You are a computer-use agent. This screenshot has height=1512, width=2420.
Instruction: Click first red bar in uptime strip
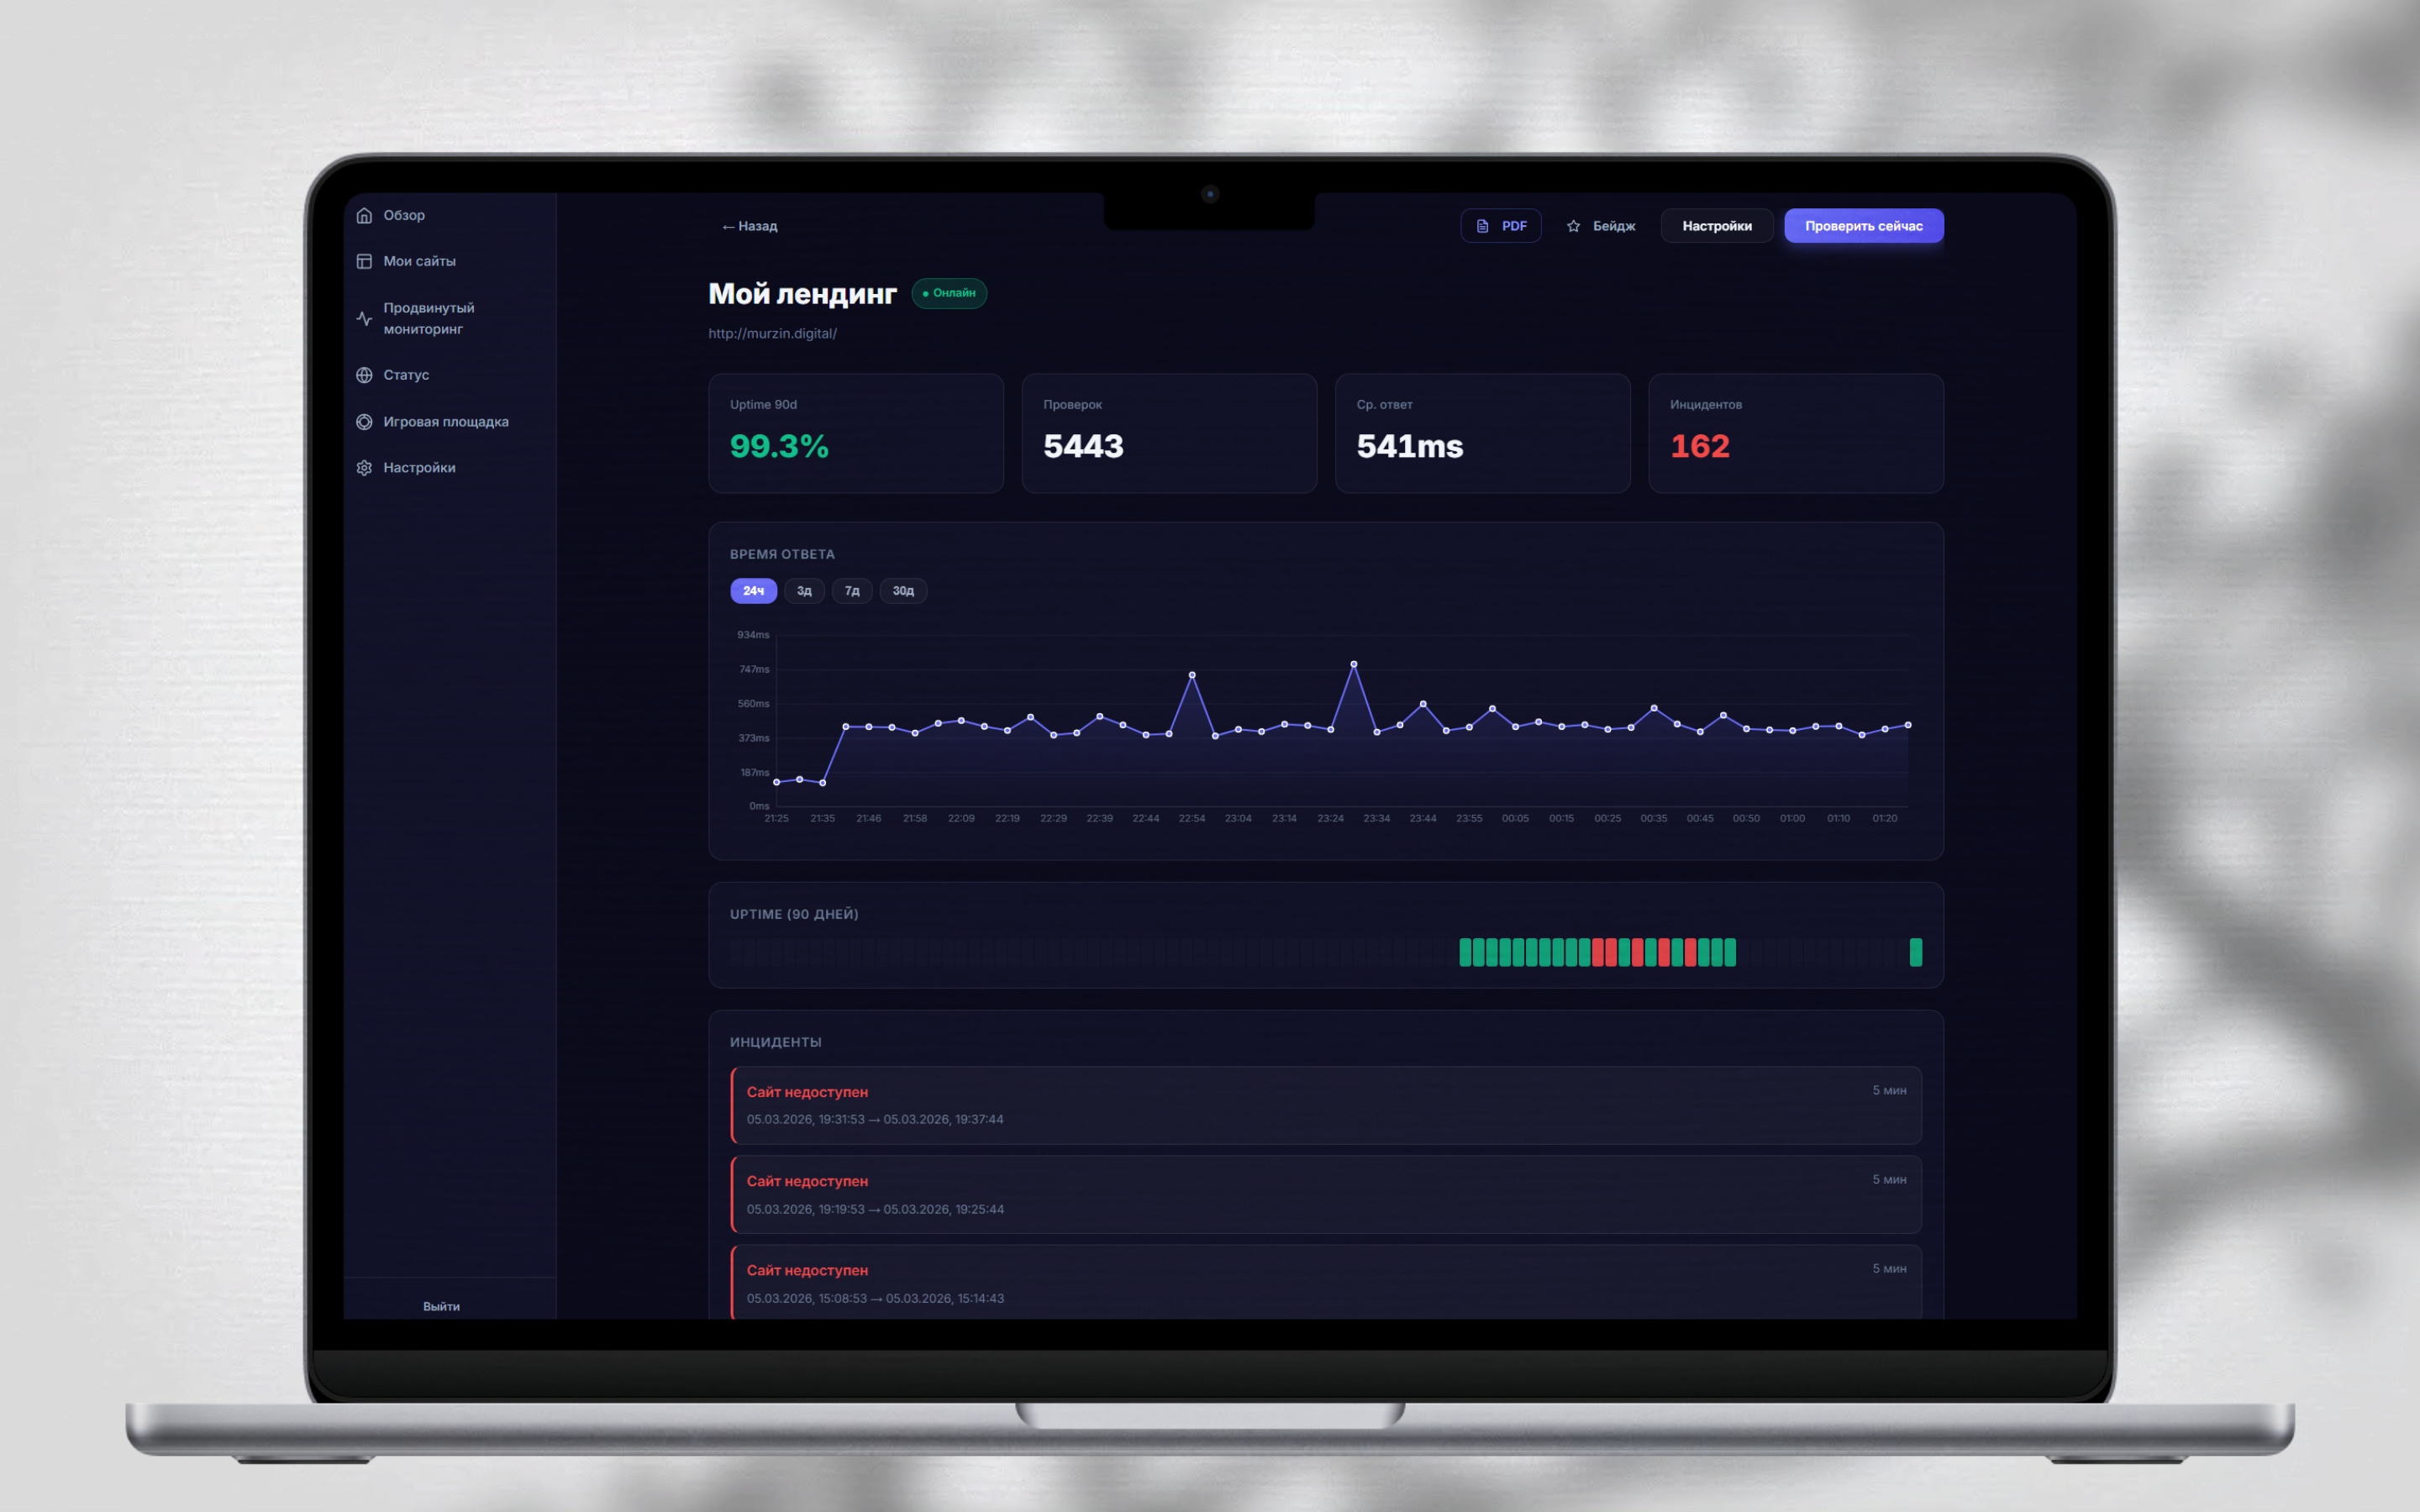pos(1598,952)
